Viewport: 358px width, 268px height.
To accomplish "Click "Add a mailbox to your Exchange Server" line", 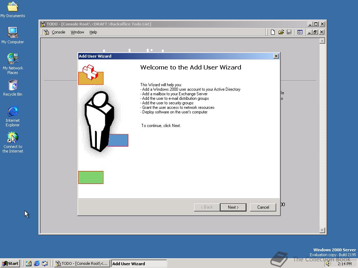I will pos(174,94).
